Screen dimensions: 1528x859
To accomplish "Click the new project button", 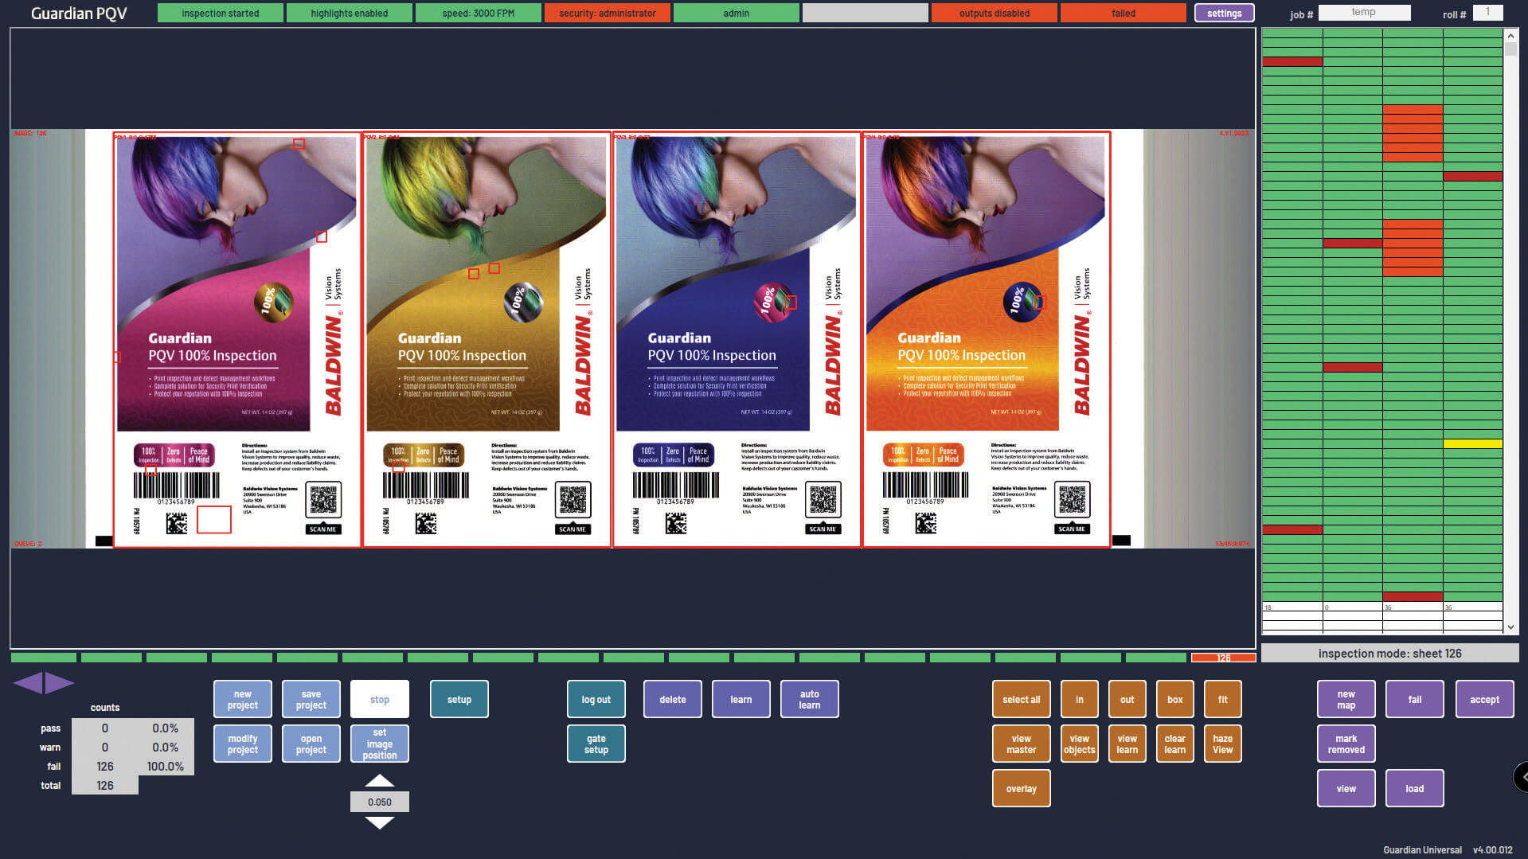I will [x=243, y=699].
